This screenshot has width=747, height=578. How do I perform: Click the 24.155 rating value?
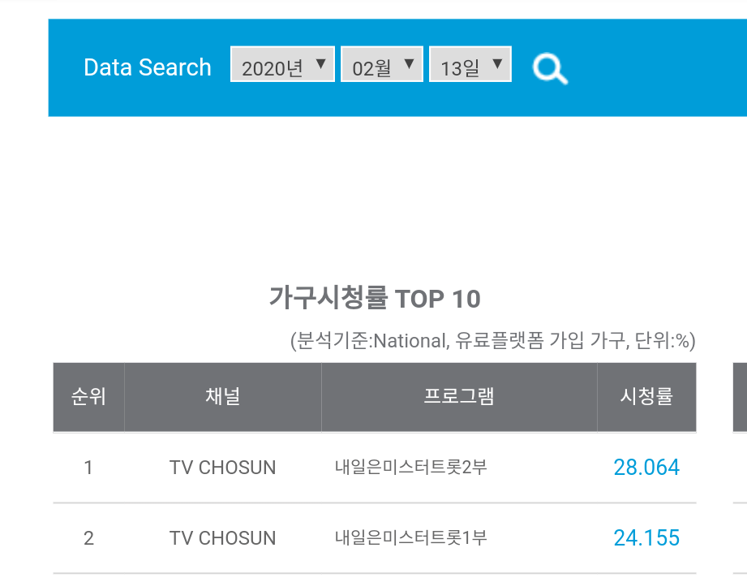tap(646, 538)
